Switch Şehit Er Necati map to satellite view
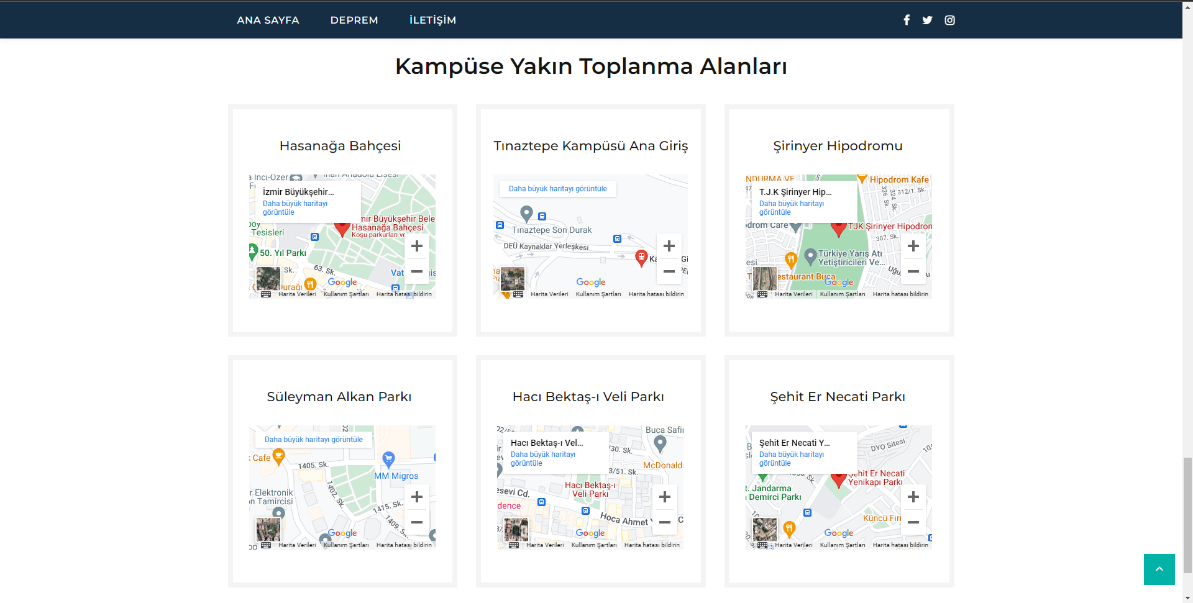This screenshot has height=603, width=1193. pos(764,530)
